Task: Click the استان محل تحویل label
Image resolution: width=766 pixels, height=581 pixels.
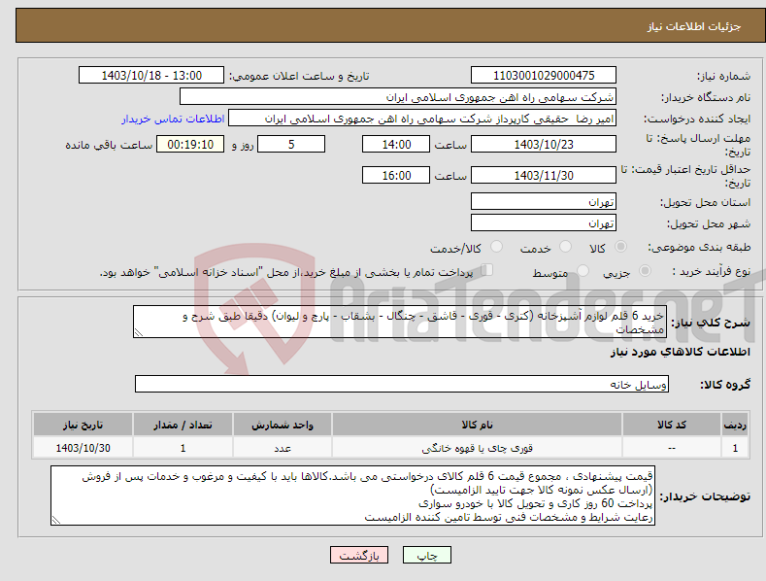Action: pos(706,202)
